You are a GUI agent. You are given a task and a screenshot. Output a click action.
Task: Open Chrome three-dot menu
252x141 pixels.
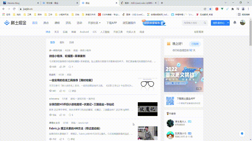248,9
